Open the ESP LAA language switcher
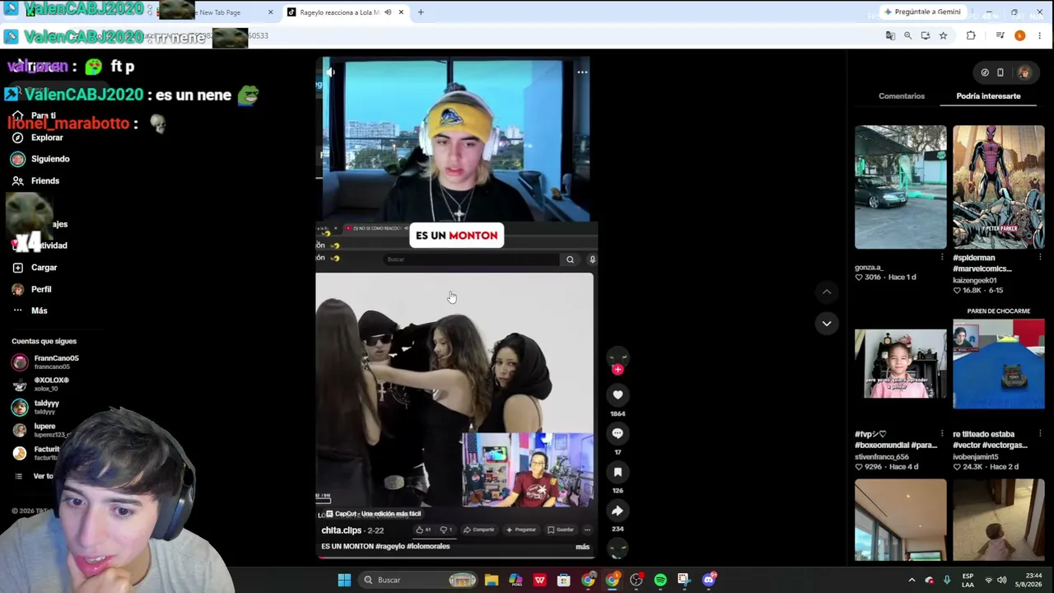The height and width of the screenshot is (593, 1054). [968, 580]
